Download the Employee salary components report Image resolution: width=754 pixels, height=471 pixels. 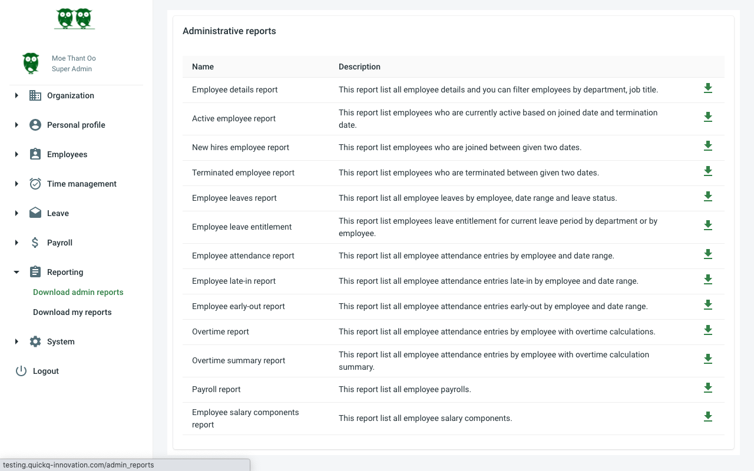[x=708, y=417]
